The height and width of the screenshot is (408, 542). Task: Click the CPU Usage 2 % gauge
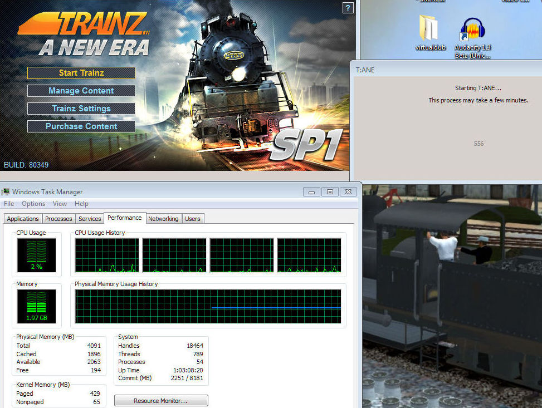36,255
